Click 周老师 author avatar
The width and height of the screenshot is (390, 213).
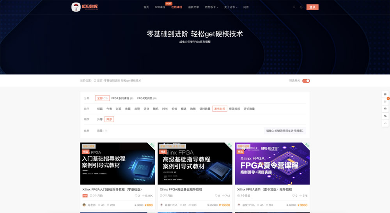(x=84, y=205)
